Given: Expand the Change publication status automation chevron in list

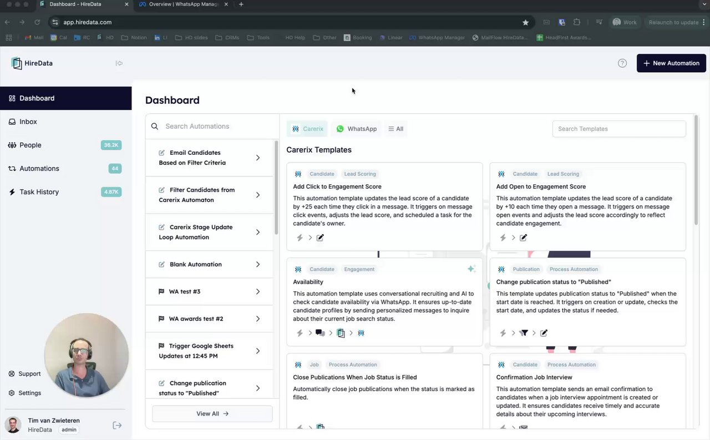Looking at the screenshot, I should coord(258,388).
